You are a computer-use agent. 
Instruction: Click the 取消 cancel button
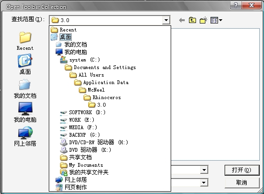[242, 183]
